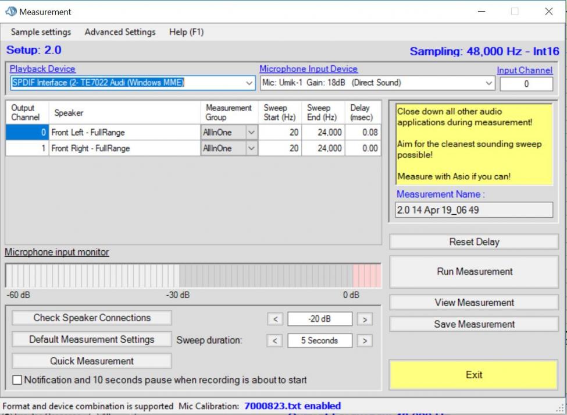This screenshot has width=567, height=415.
Task: Click the yellow Exit button
Action: (x=473, y=374)
